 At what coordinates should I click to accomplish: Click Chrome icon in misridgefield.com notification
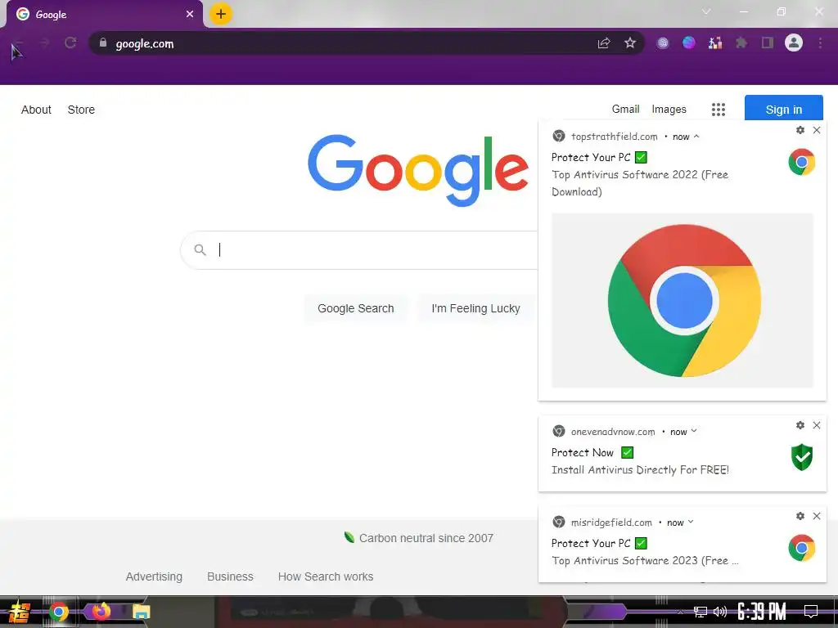pyautogui.click(x=802, y=548)
